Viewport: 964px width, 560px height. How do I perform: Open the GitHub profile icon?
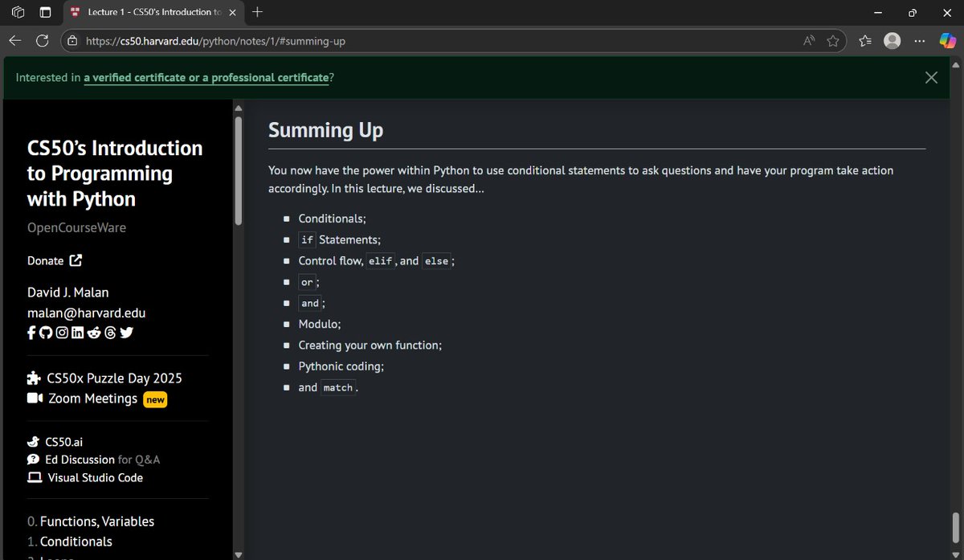pyautogui.click(x=45, y=333)
